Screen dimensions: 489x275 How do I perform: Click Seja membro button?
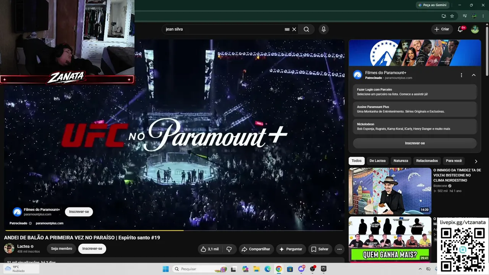point(62,249)
